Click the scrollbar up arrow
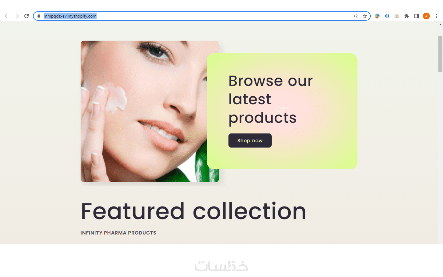This screenshot has width=443, height=277. [440, 25]
